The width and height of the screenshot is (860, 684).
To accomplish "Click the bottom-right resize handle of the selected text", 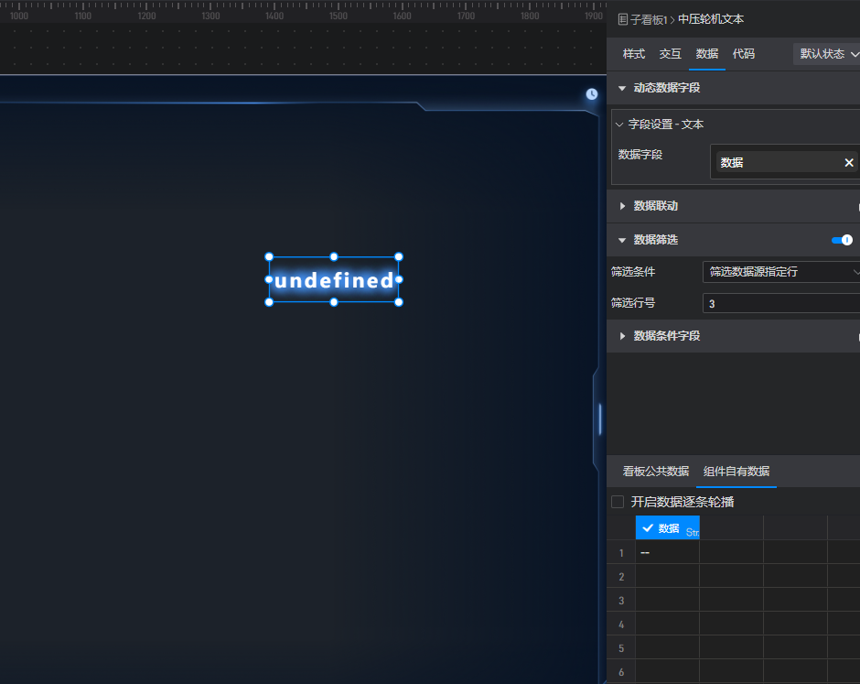I will pos(399,302).
